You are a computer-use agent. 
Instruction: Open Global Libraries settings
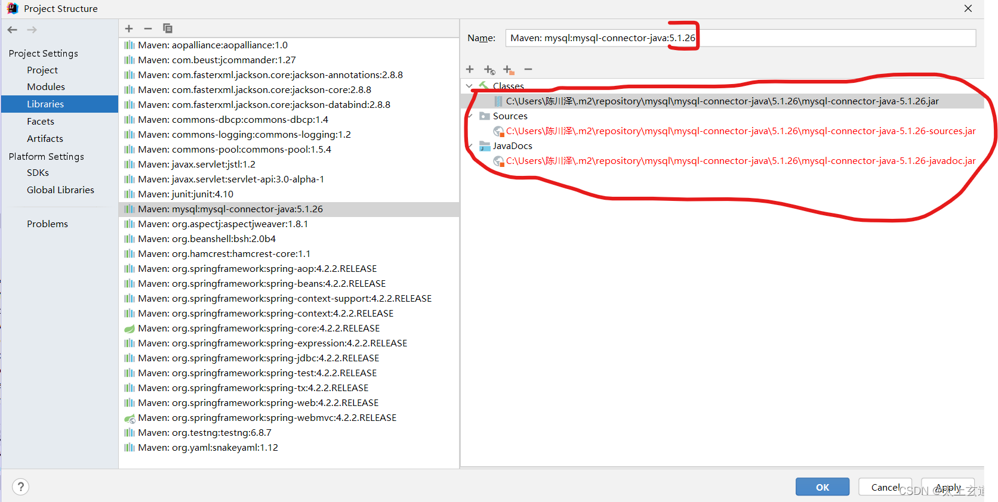(60, 190)
